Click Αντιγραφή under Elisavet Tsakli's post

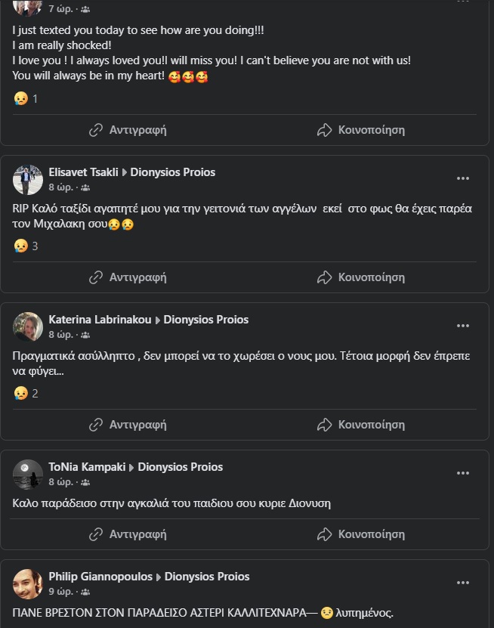[128, 277]
